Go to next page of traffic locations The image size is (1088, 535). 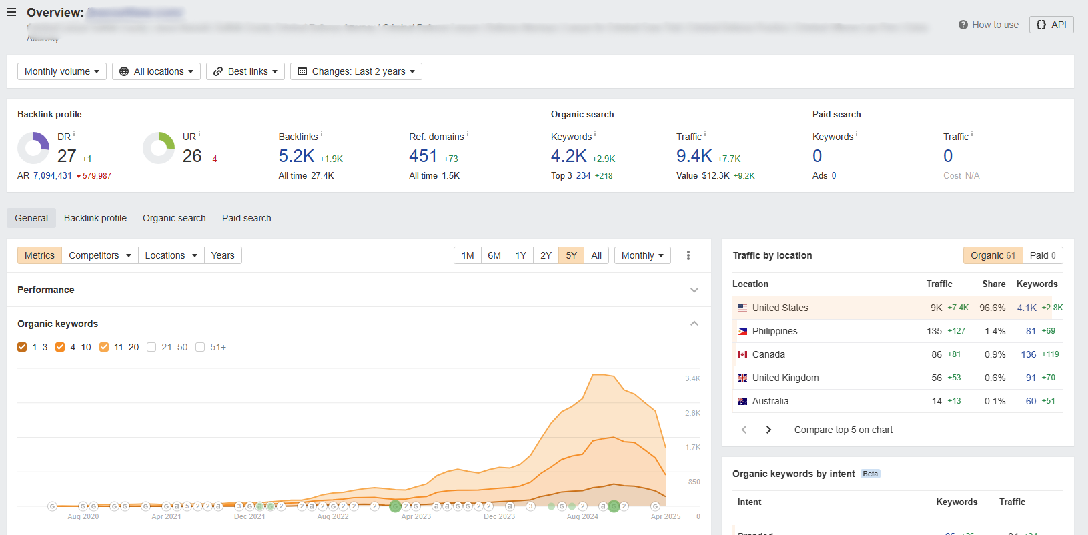coord(768,430)
